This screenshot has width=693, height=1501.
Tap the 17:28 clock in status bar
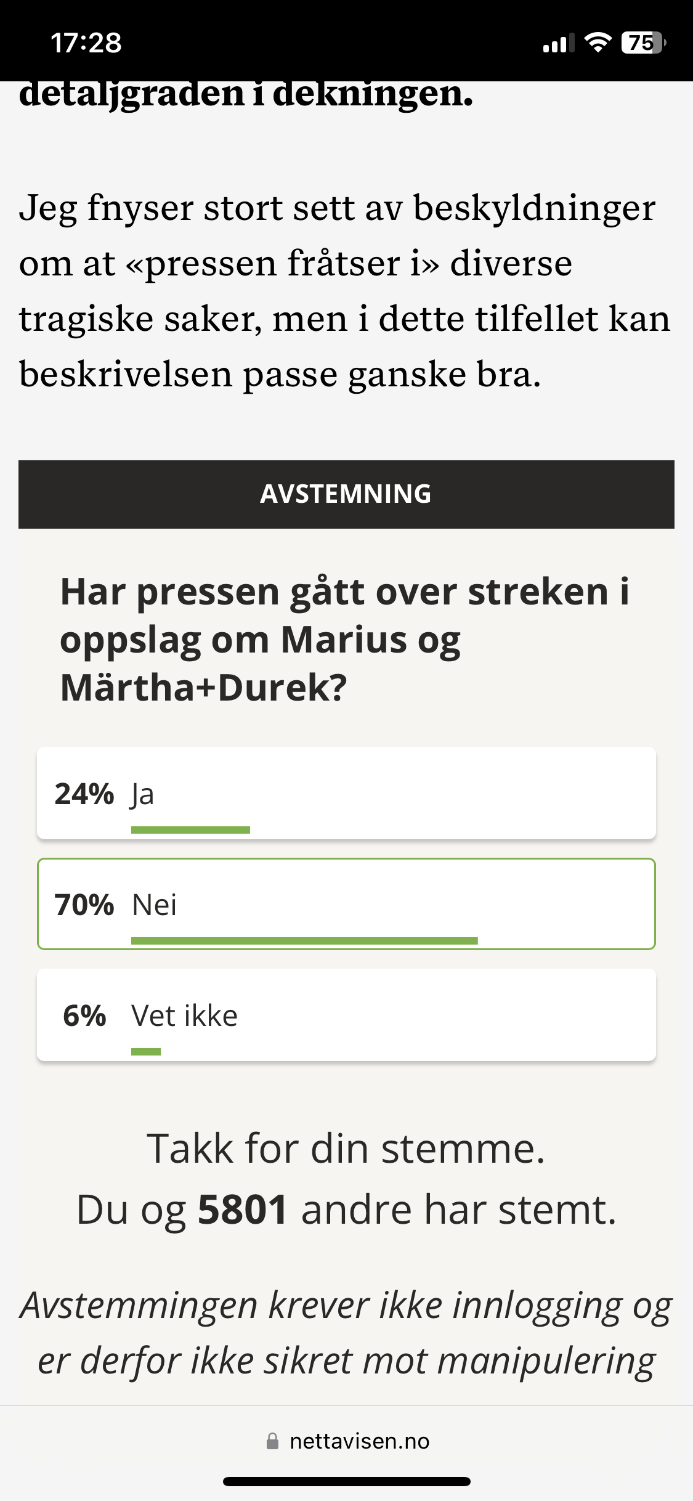coord(86,43)
